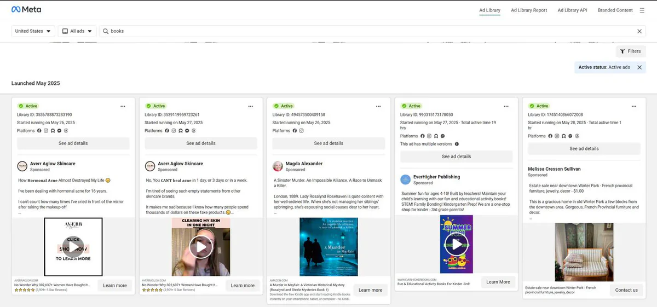Image resolution: width=657 pixels, height=307 pixels.
Task: Click Learn more on Clearing My Skin ad
Action: tap(243, 285)
